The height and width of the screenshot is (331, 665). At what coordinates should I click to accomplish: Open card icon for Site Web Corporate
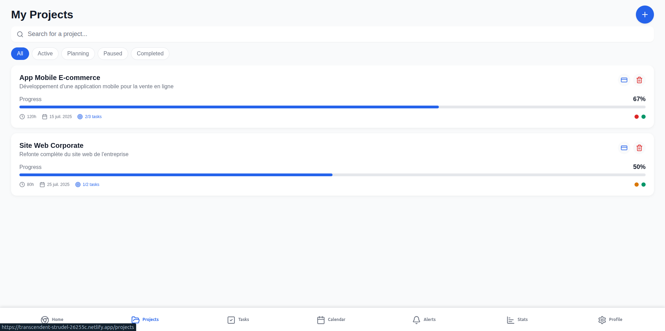(624, 148)
